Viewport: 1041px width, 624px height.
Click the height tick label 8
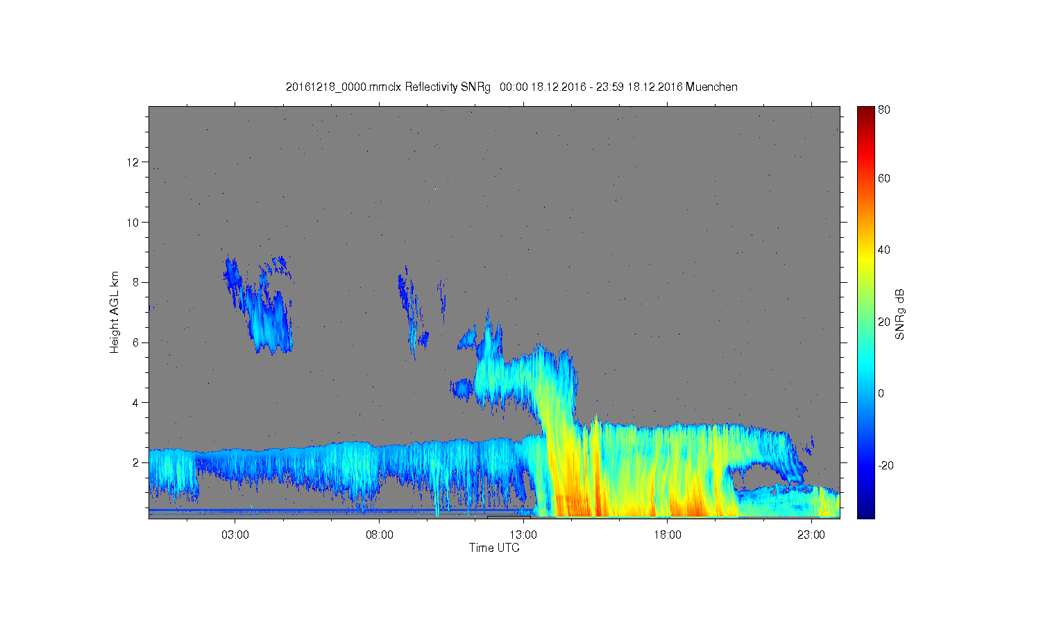[137, 282]
